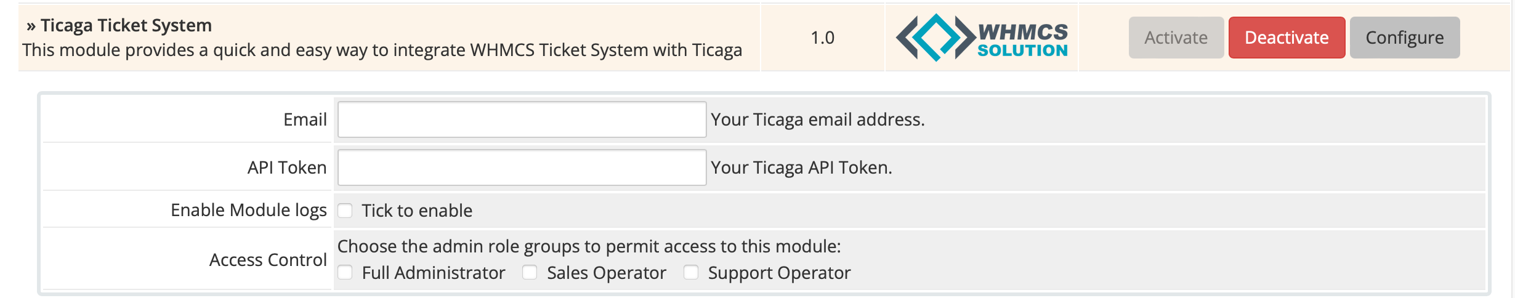Image resolution: width=1515 pixels, height=298 pixels.
Task: Click the module version number 1.0
Action: 822,38
